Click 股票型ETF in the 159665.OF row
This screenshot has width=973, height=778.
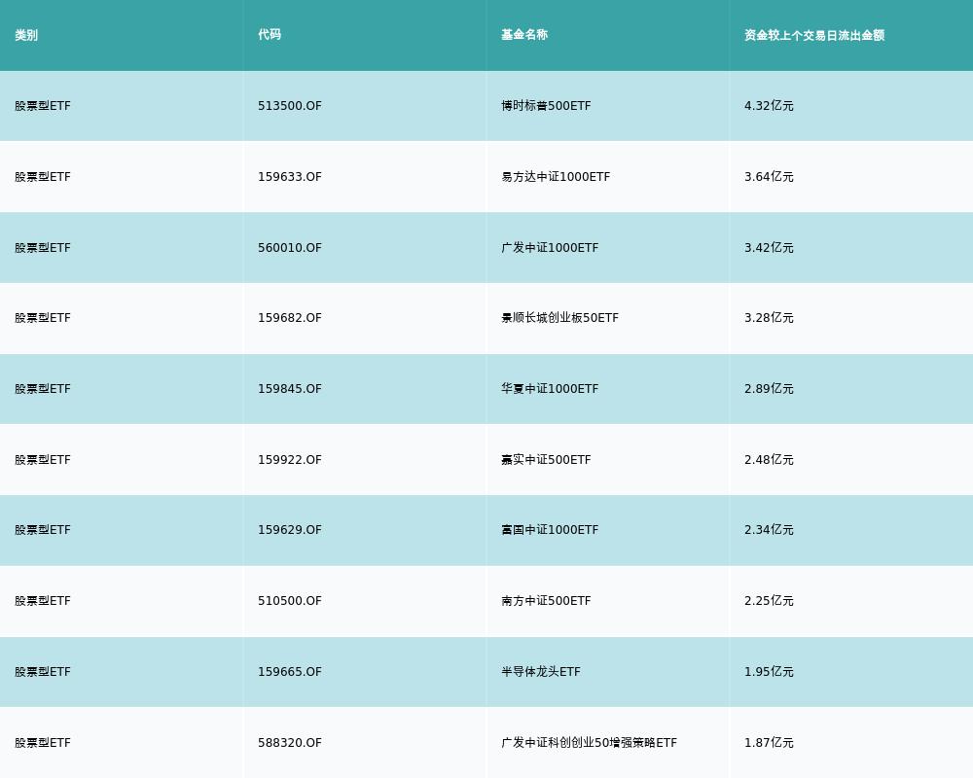(43, 672)
